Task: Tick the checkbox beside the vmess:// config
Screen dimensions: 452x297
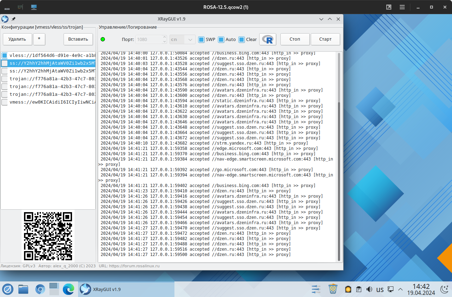Action: click(x=5, y=102)
